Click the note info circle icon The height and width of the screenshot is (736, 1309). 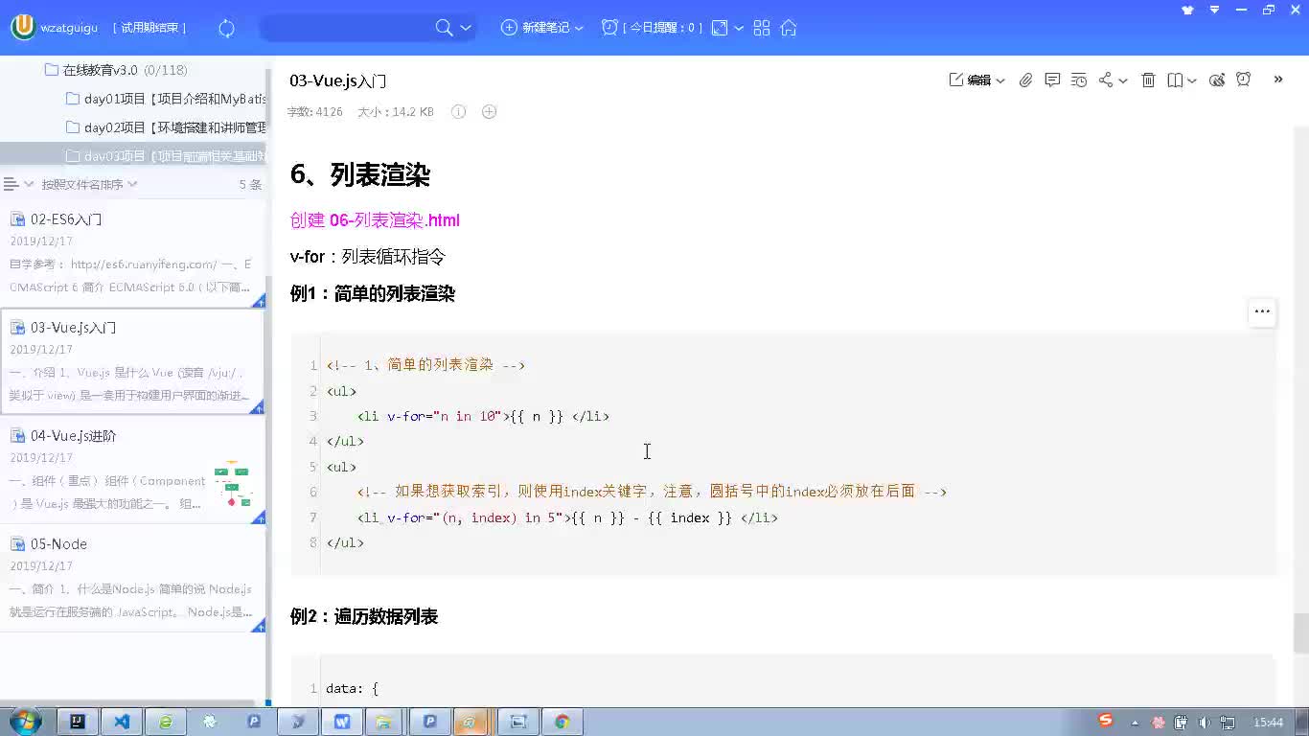tap(458, 112)
